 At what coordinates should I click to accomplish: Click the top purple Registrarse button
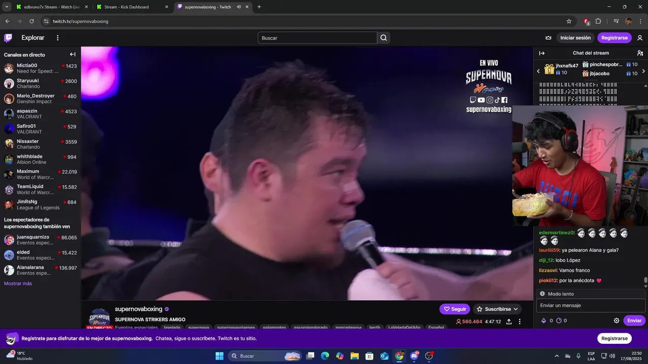point(615,38)
